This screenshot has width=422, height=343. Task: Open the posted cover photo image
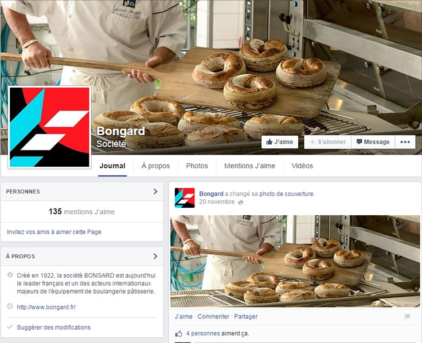(295, 261)
